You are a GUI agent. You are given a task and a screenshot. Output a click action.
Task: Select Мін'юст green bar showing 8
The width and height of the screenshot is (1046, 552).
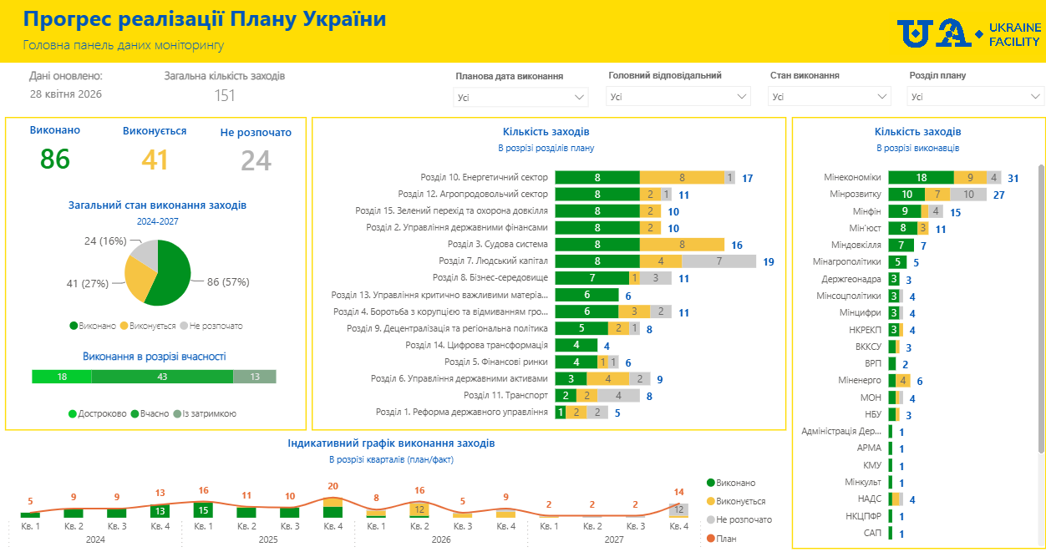[x=902, y=228]
